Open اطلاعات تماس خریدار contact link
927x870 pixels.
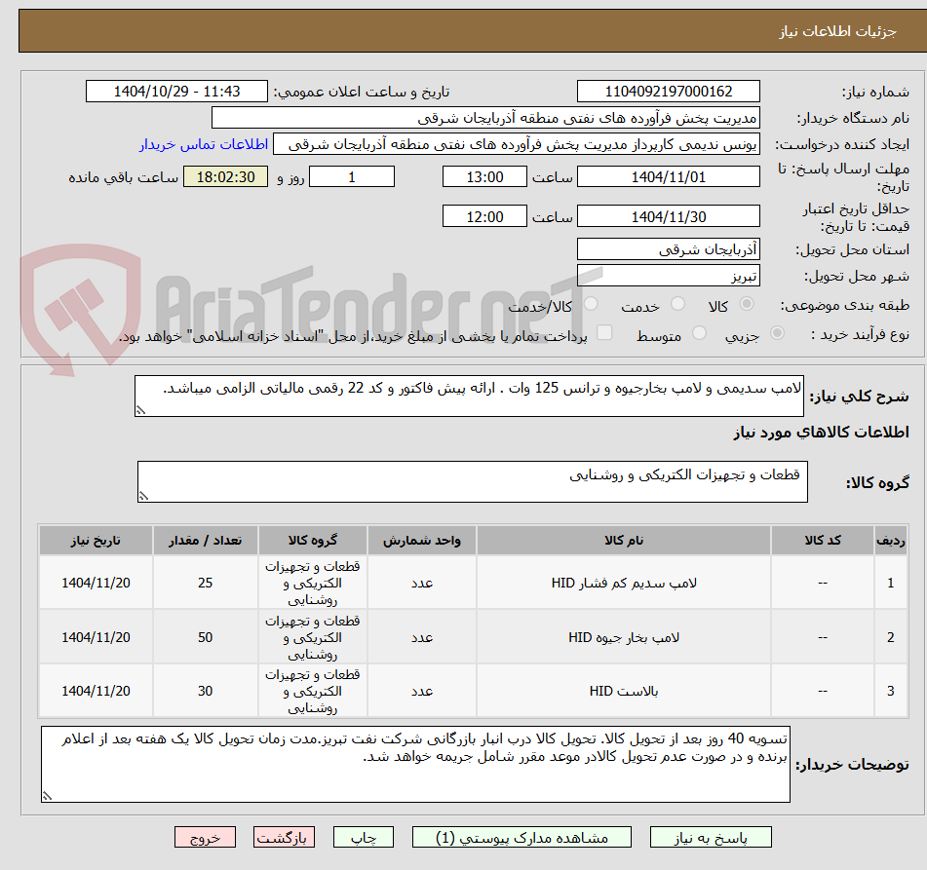coord(204,144)
